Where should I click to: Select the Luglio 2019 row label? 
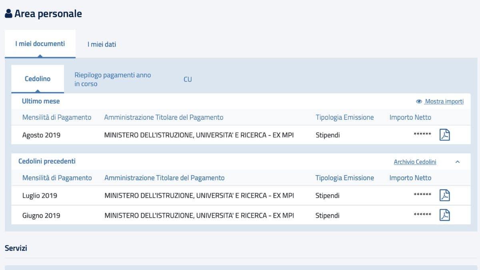40,196
